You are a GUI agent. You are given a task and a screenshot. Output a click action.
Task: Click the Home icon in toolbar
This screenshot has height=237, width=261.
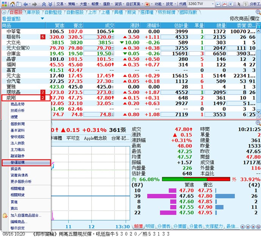pos(12,4)
